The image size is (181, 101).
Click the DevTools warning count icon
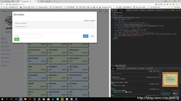click(x=173, y=10)
